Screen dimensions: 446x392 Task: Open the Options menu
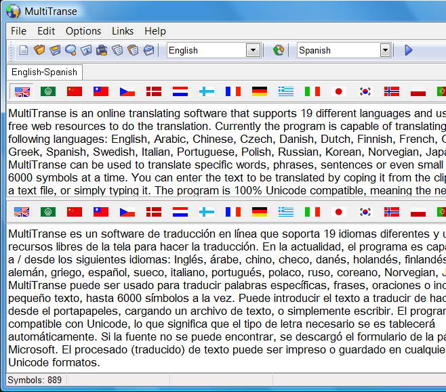83,31
